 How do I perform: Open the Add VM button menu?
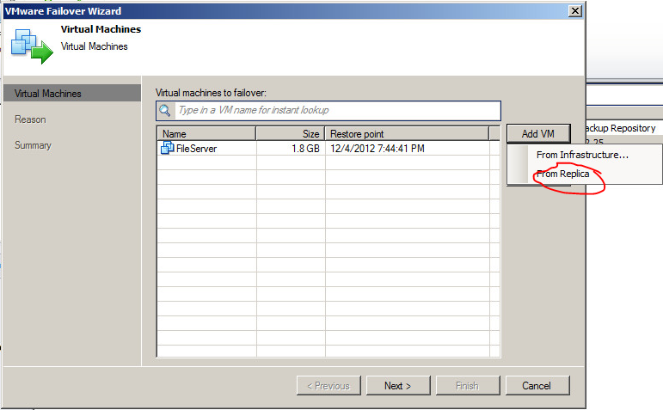point(537,133)
